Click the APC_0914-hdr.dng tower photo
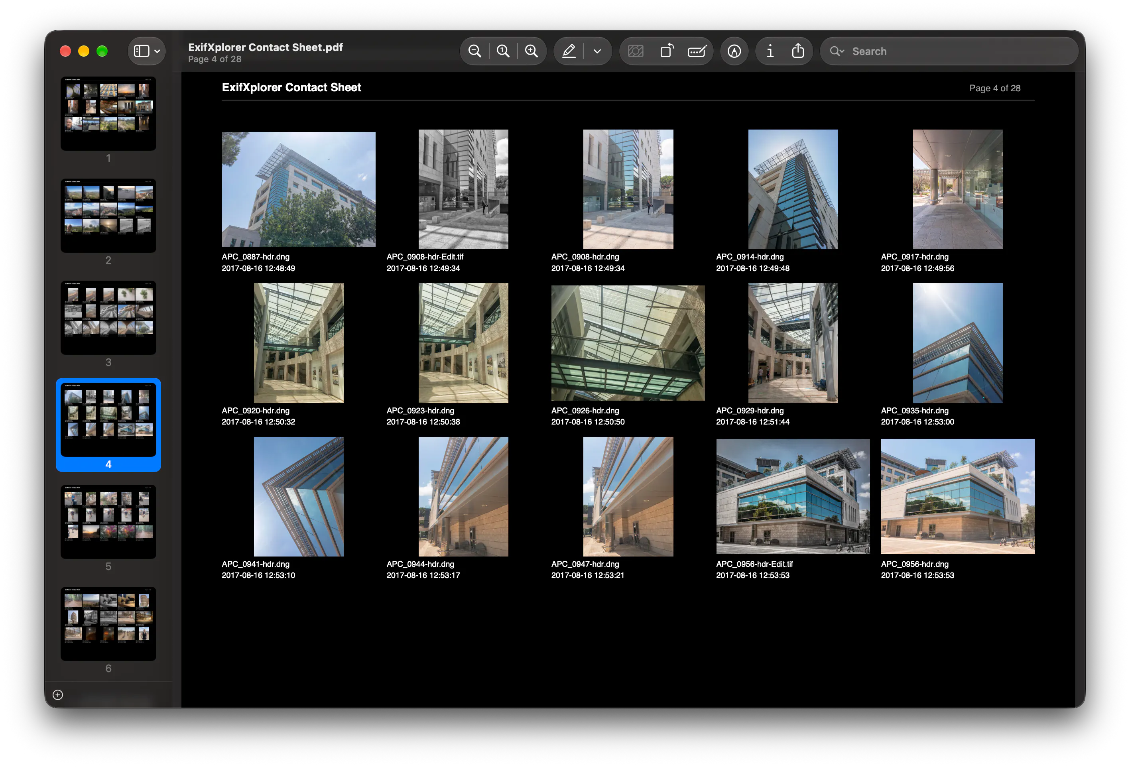The width and height of the screenshot is (1130, 767). coord(793,189)
